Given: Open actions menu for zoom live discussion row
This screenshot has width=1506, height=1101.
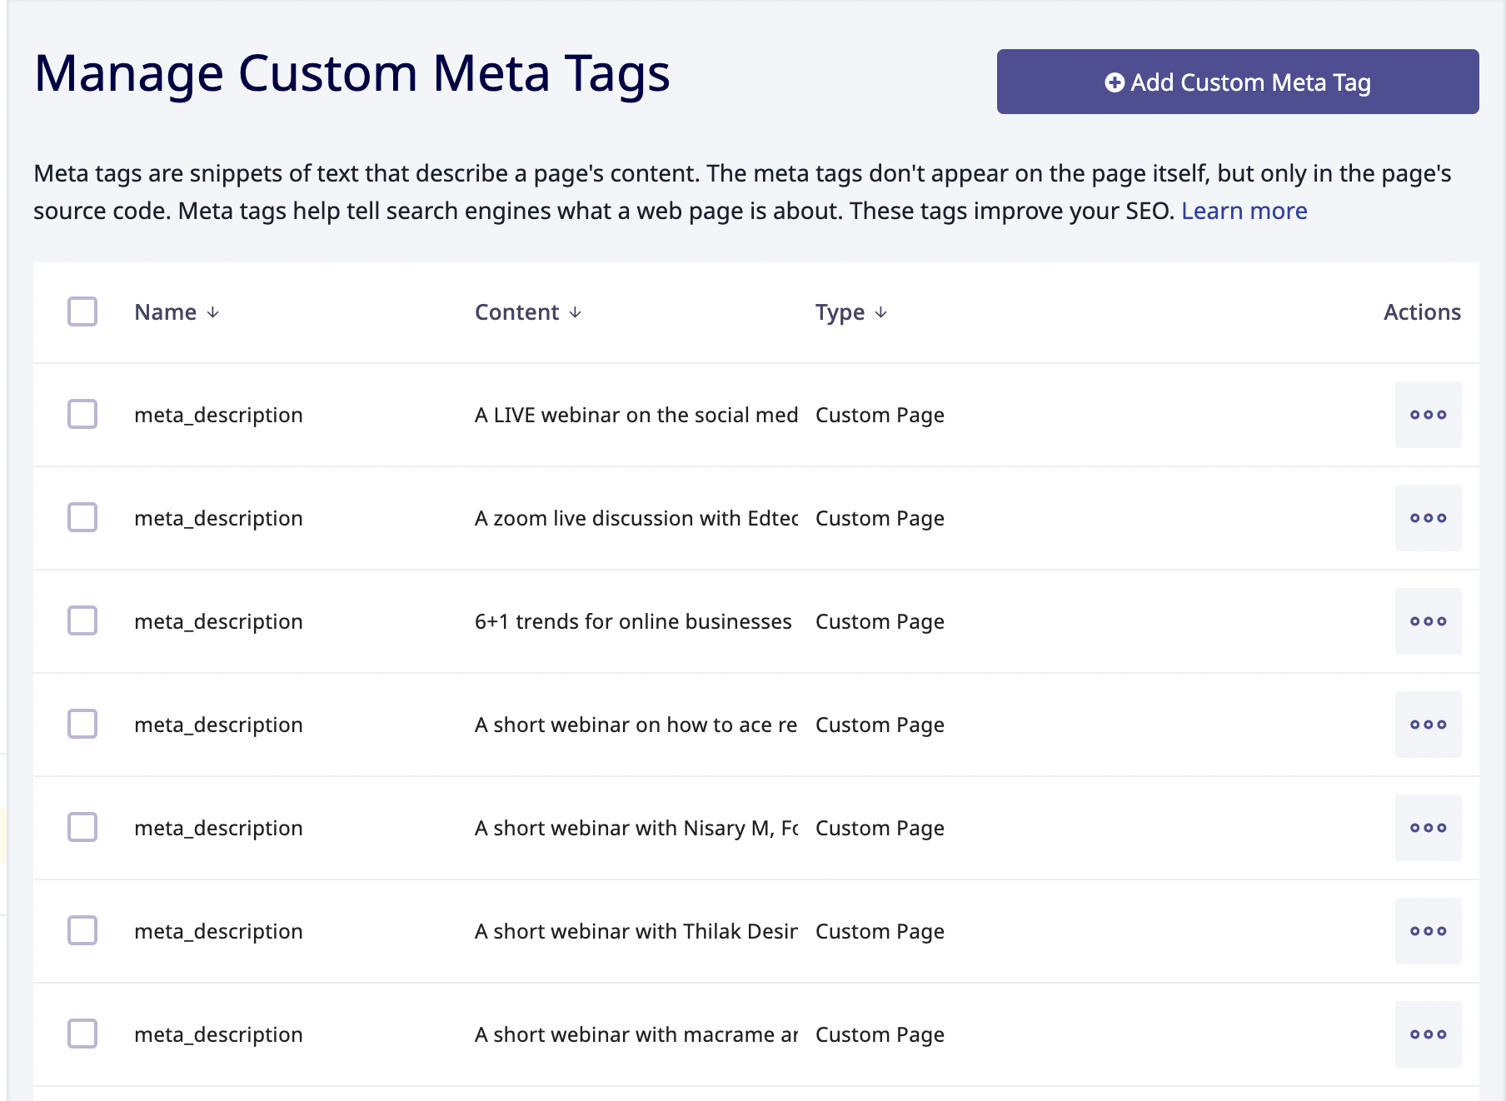Looking at the screenshot, I should 1428,518.
